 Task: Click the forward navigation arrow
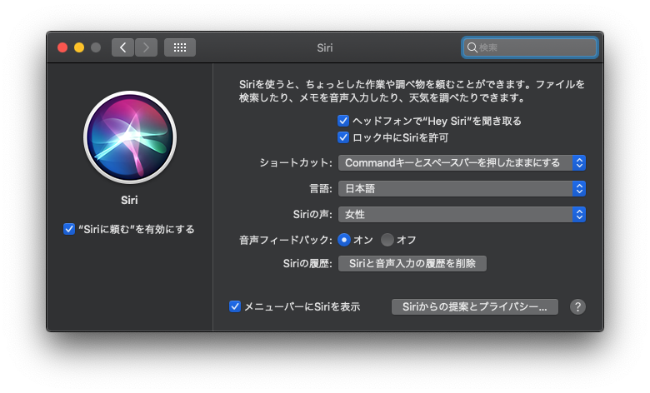coord(146,47)
